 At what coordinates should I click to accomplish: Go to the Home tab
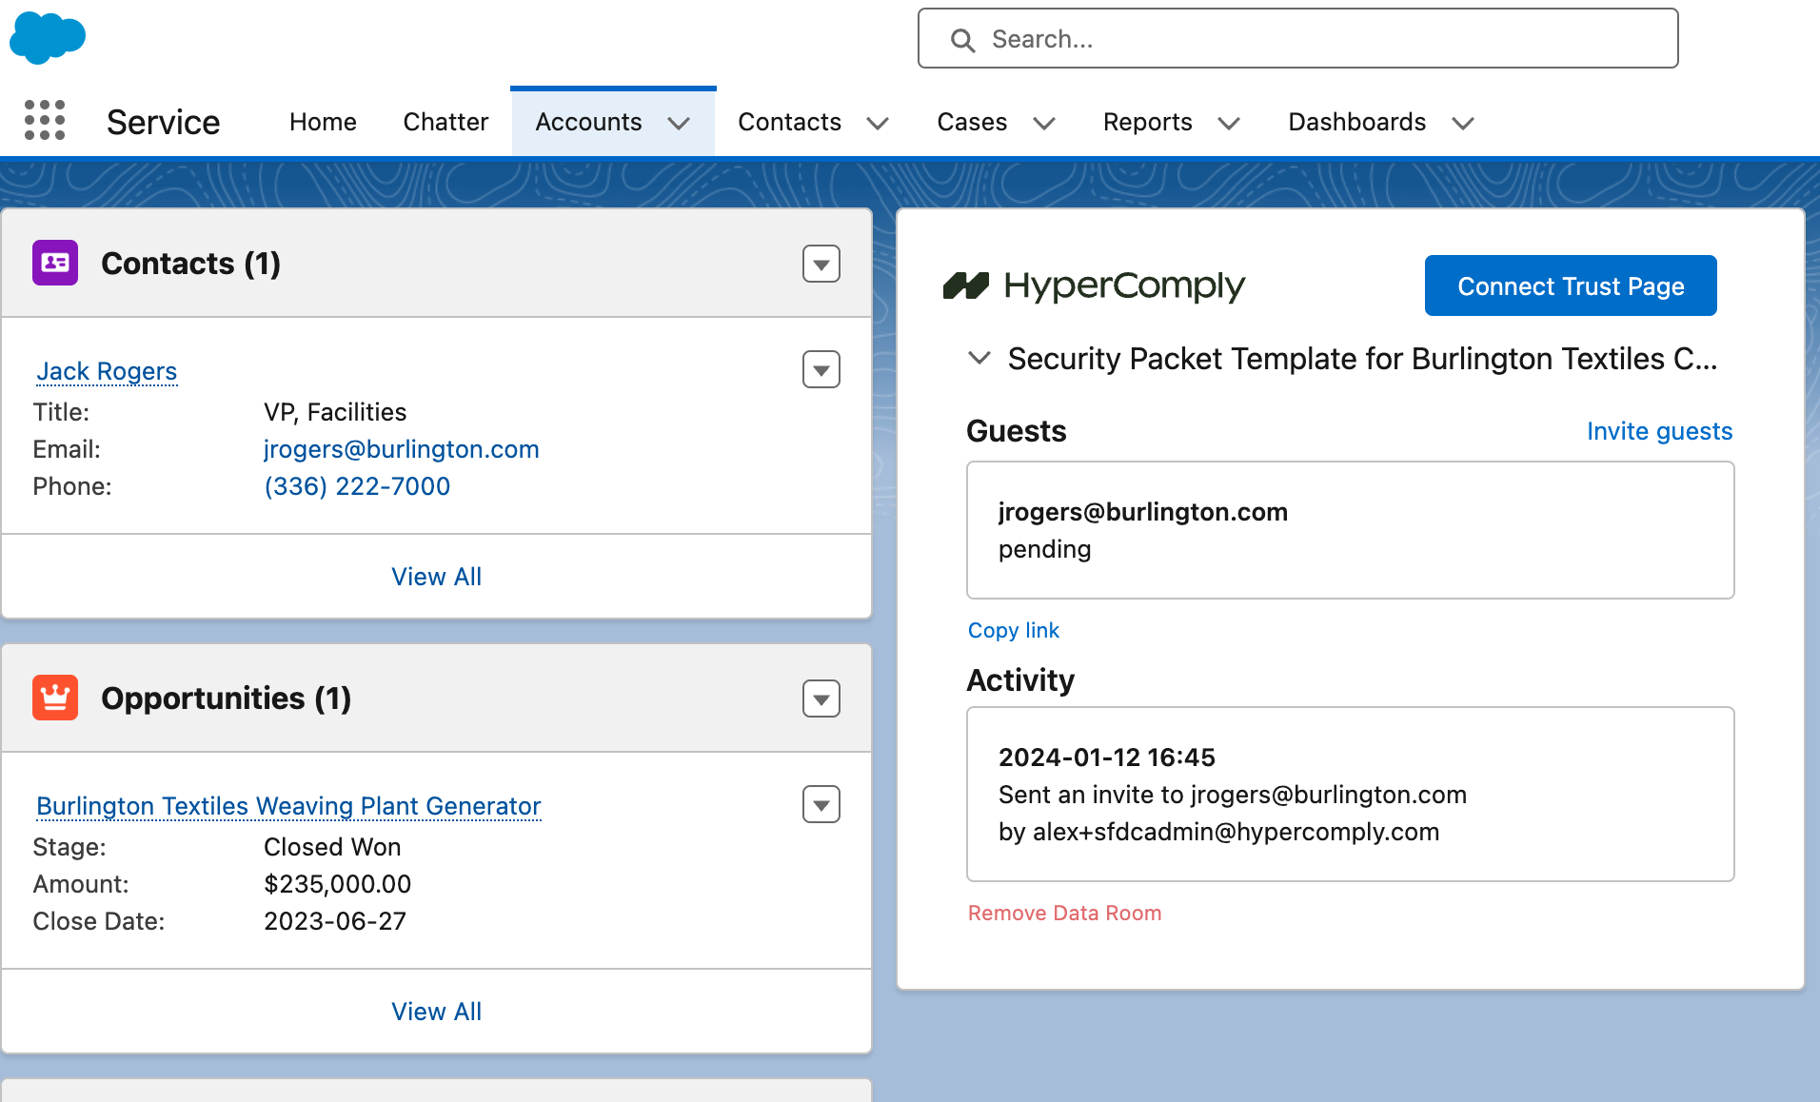pos(323,122)
